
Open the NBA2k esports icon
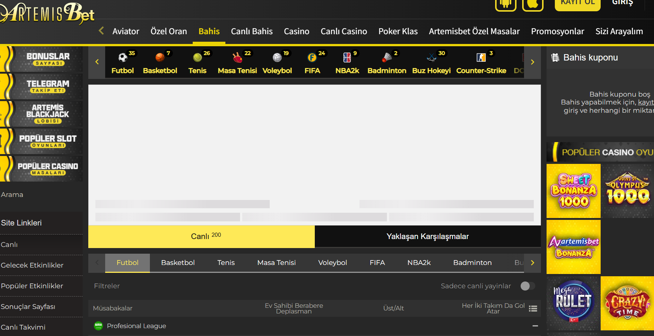pyautogui.click(x=347, y=58)
